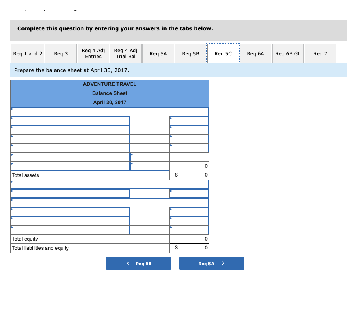
Task: Switch to the Req 6A tab
Action: (256, 53)
